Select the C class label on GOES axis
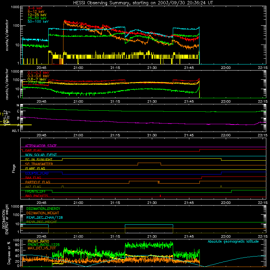Viewport: 270px width, 270px height. pos(18,111)
